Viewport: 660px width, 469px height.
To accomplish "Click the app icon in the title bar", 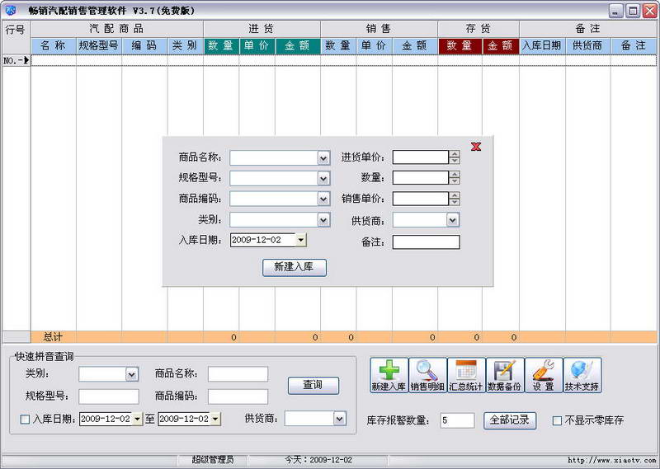I will pyautogui.click(x=11, y=10).
